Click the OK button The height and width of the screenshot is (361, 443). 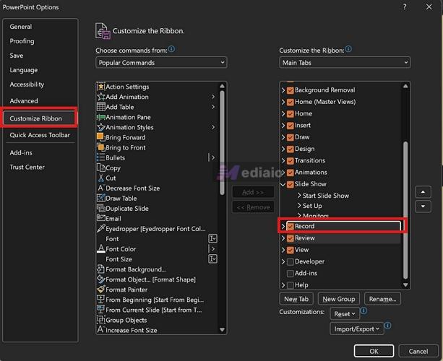(x=374, y=351)
